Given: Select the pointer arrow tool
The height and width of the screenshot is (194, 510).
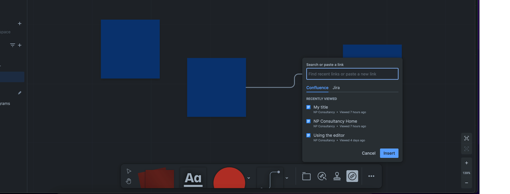Looking at the screenshot, I should (129, 171).
